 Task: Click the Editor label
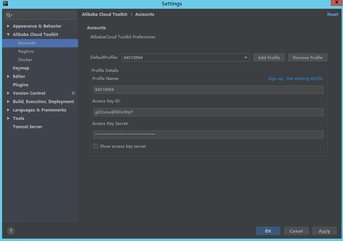[x=19, y=76]
